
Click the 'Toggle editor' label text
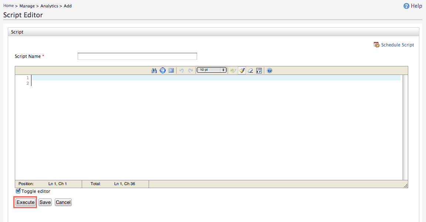click(36, 191)
